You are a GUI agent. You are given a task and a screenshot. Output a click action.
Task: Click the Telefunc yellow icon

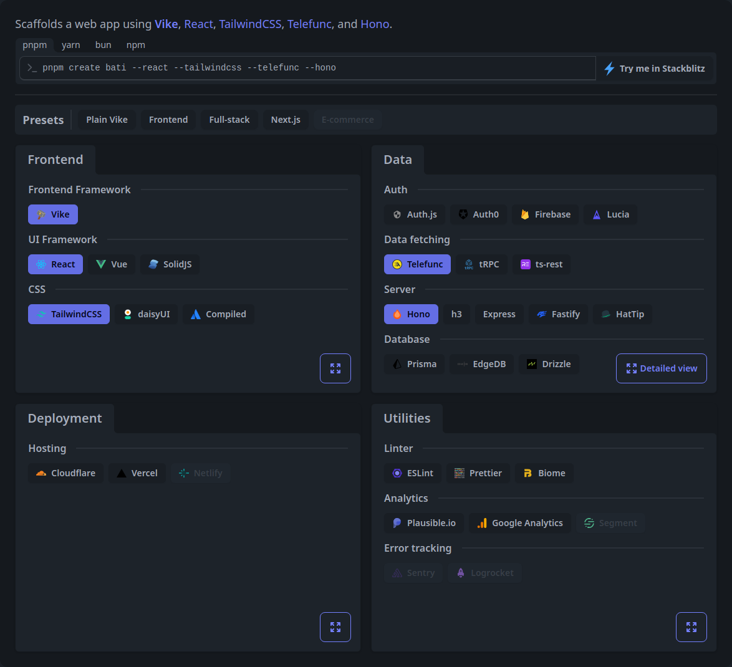397,264
